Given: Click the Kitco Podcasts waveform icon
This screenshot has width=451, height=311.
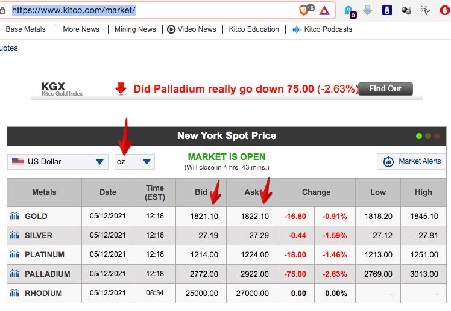Looking at the screenshot, I should (x=297, y=29).
